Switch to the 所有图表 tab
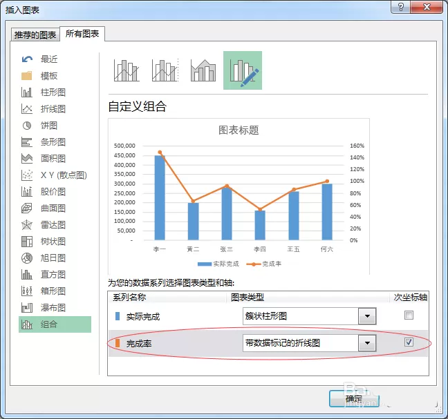The width and height of the screenshot is (448, 419). point(82,34)
